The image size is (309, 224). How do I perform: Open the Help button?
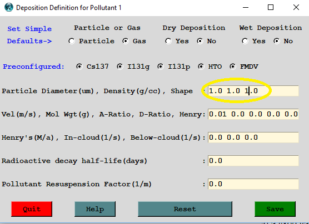click(95, 209)
